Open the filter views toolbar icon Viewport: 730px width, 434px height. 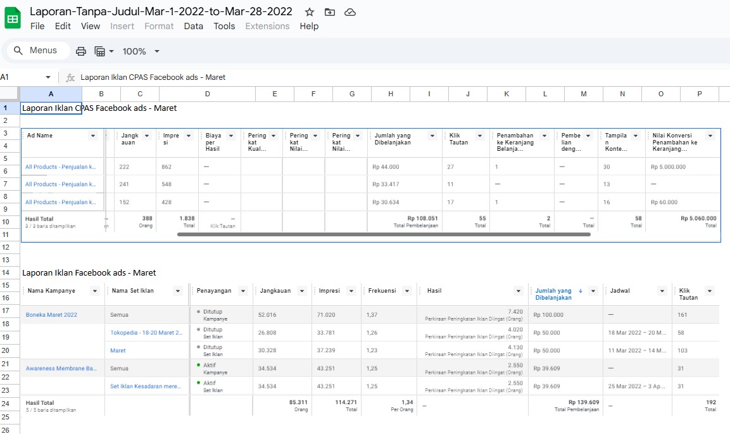click(100, 51)
